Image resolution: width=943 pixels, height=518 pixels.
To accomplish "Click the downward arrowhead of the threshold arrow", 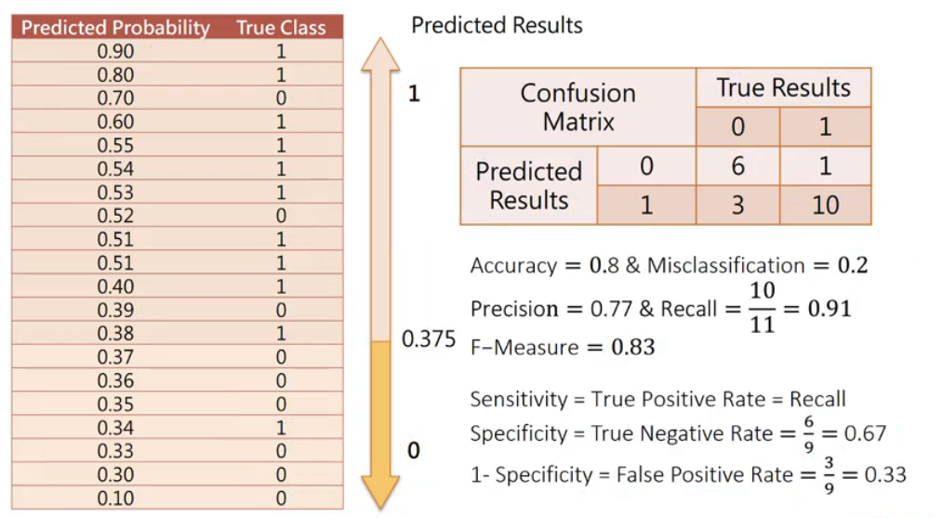I will 379,490.
